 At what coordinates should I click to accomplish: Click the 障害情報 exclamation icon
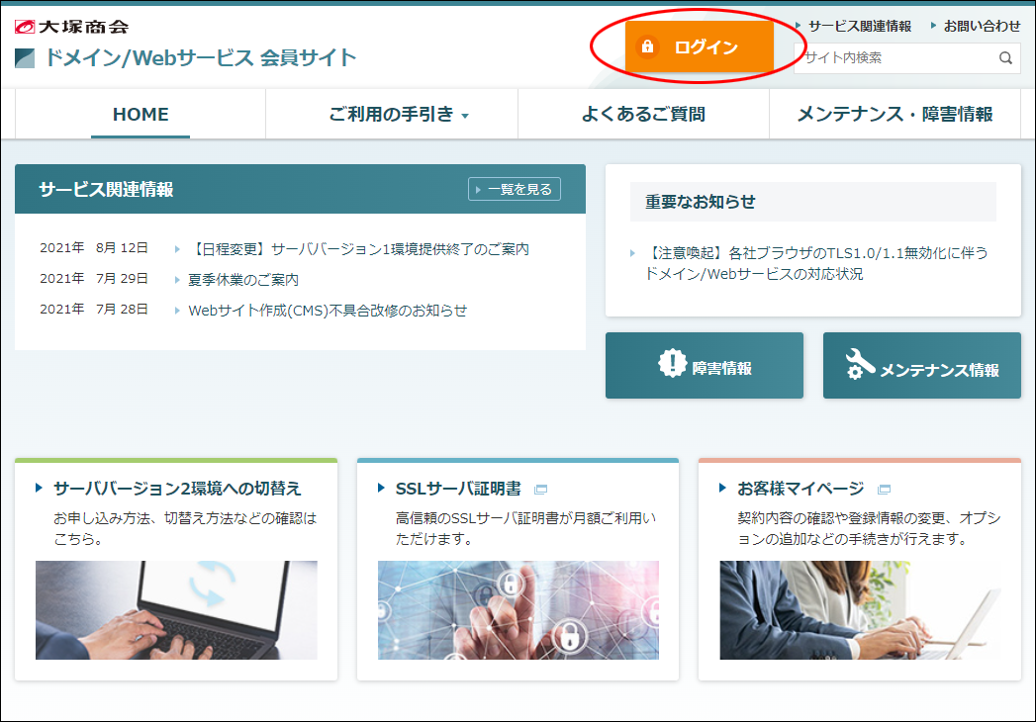click(672, 363)
